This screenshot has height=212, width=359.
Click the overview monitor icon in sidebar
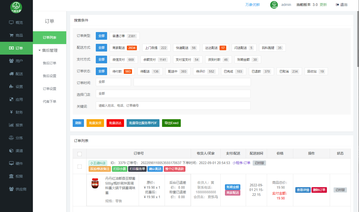(x=11, y=23)
